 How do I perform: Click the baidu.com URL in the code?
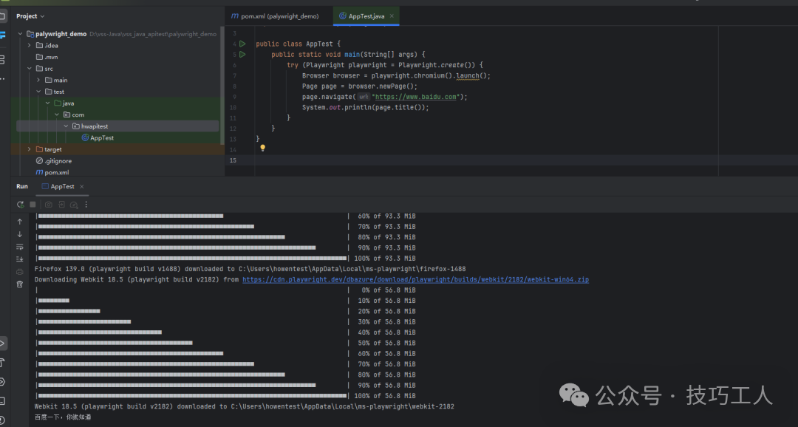pyautogui.click(x=417, y=97)
